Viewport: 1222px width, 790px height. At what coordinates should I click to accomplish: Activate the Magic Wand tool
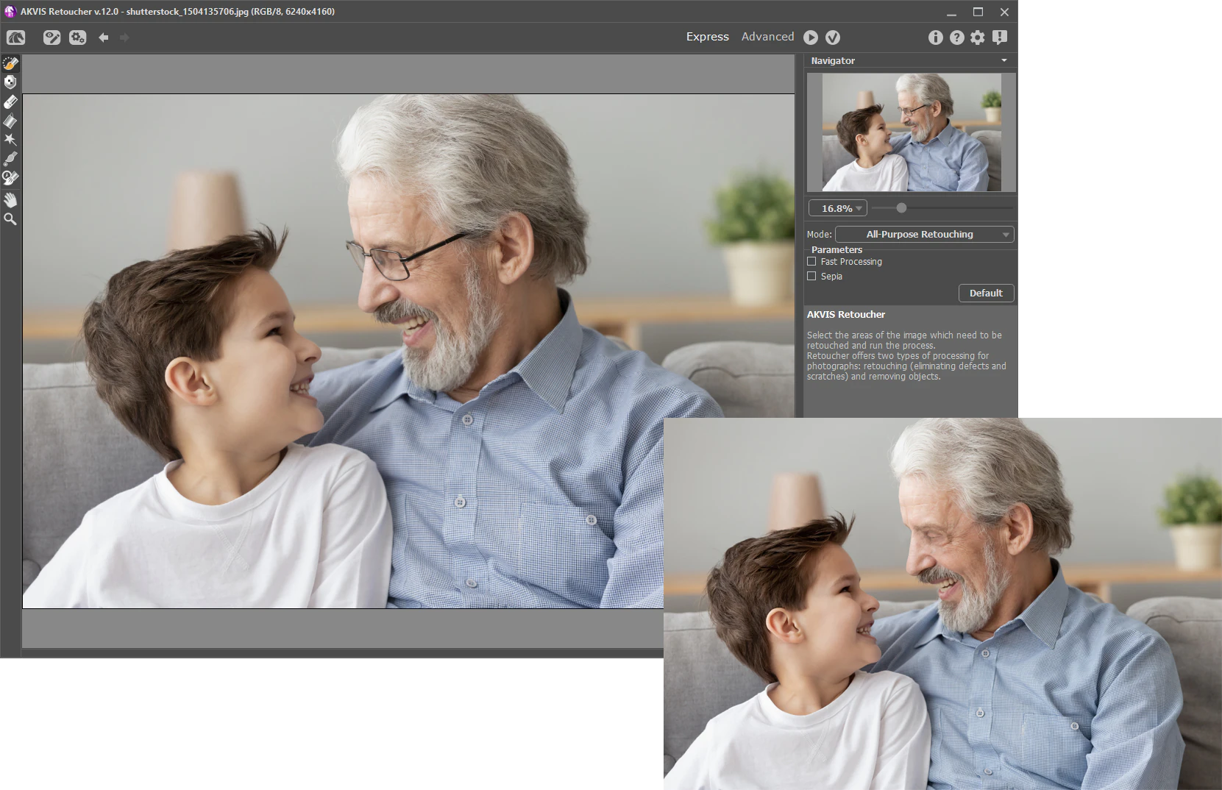(10, 139)
